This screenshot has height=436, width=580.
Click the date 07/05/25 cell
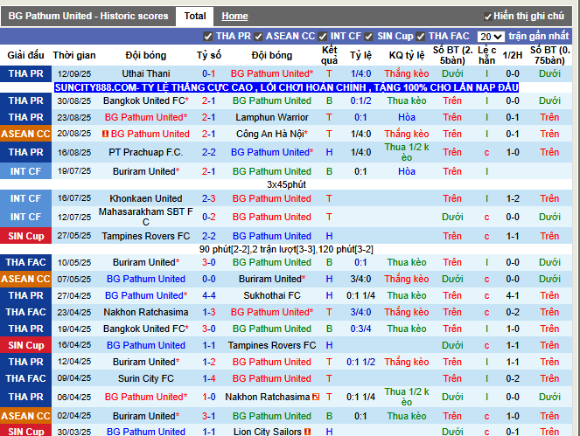click(x=74, y=279)
